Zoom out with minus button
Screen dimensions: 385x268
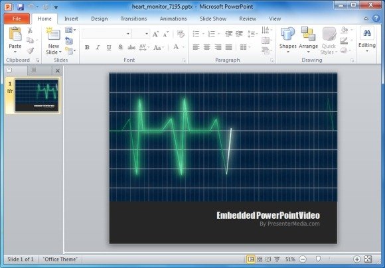click(x=303, y=259)
